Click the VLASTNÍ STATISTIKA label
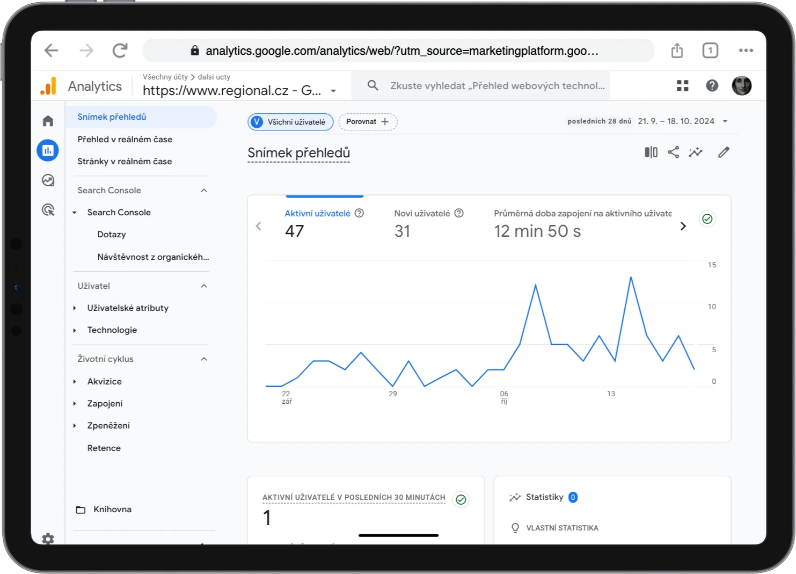 click(x=562, y=528)
